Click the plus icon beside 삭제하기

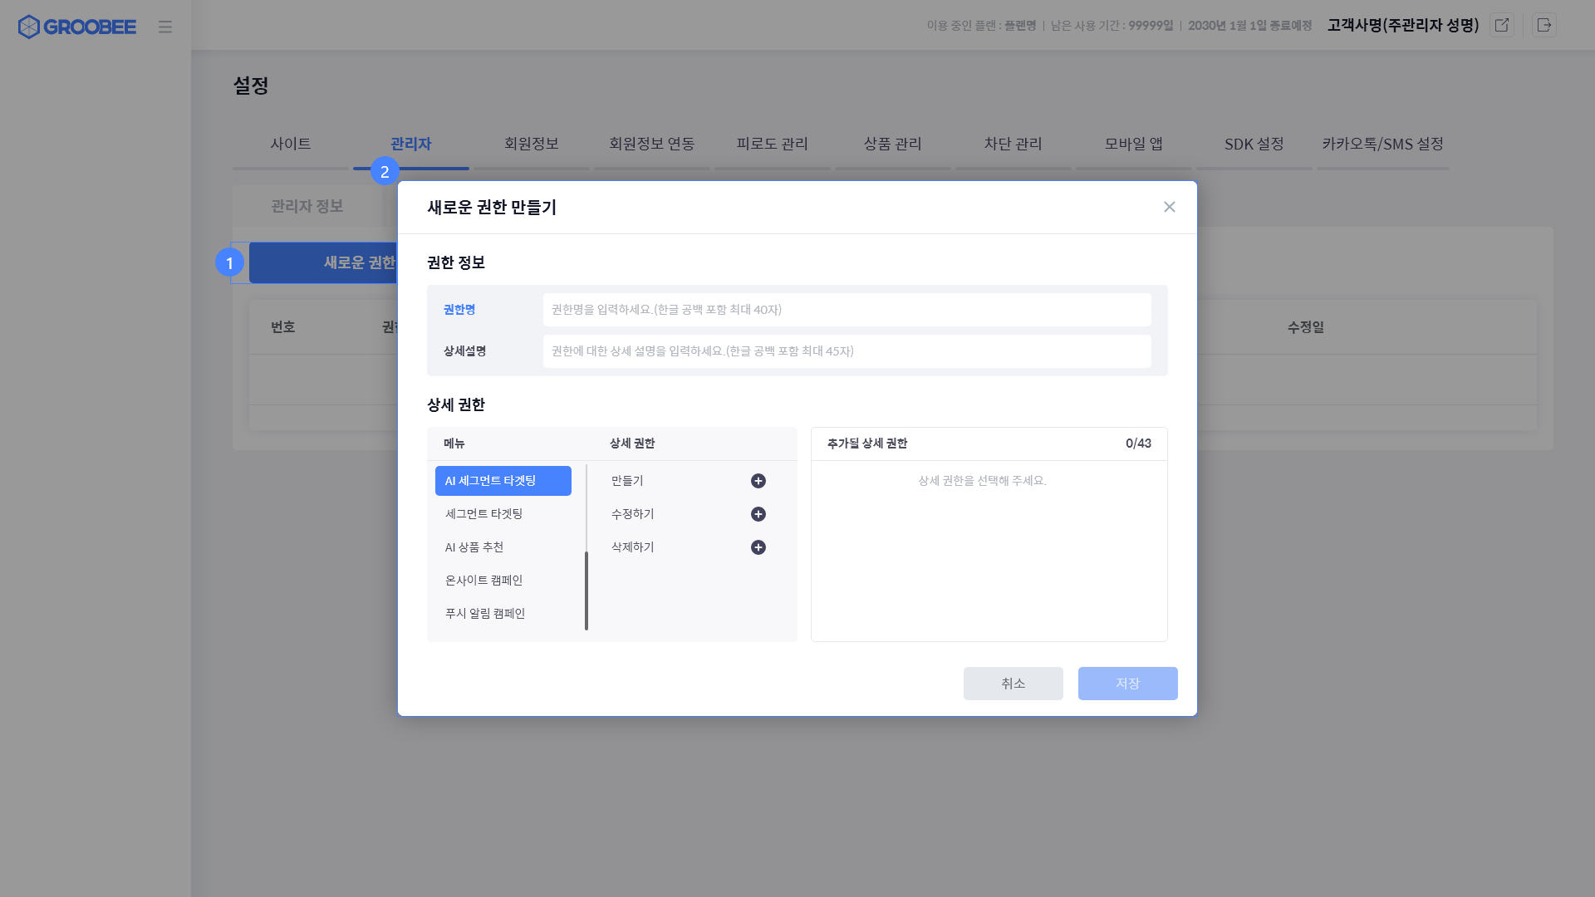[x=758, y=547]
